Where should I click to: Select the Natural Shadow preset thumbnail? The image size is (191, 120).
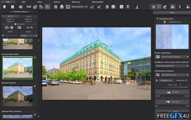18,96
